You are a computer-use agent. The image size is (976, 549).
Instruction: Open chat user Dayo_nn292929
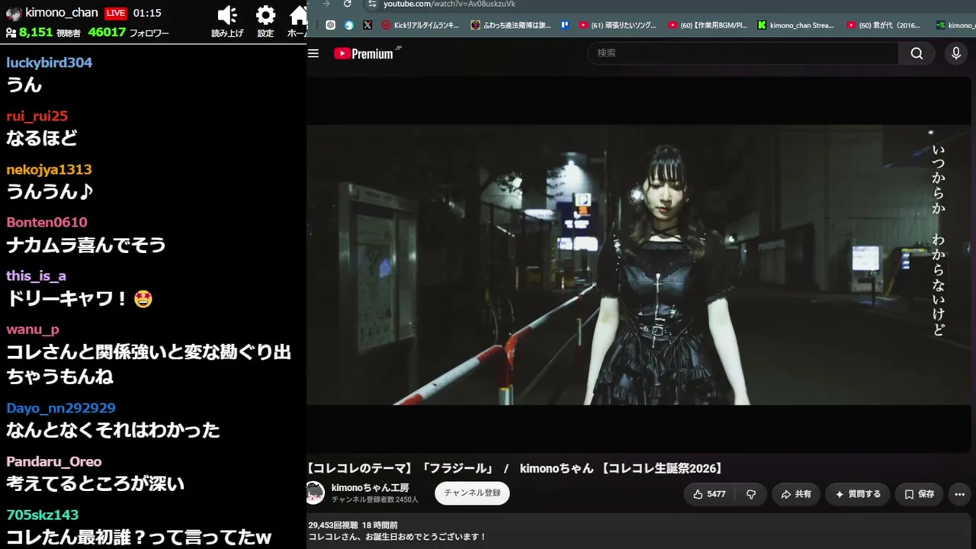click(x=61, y=408)
